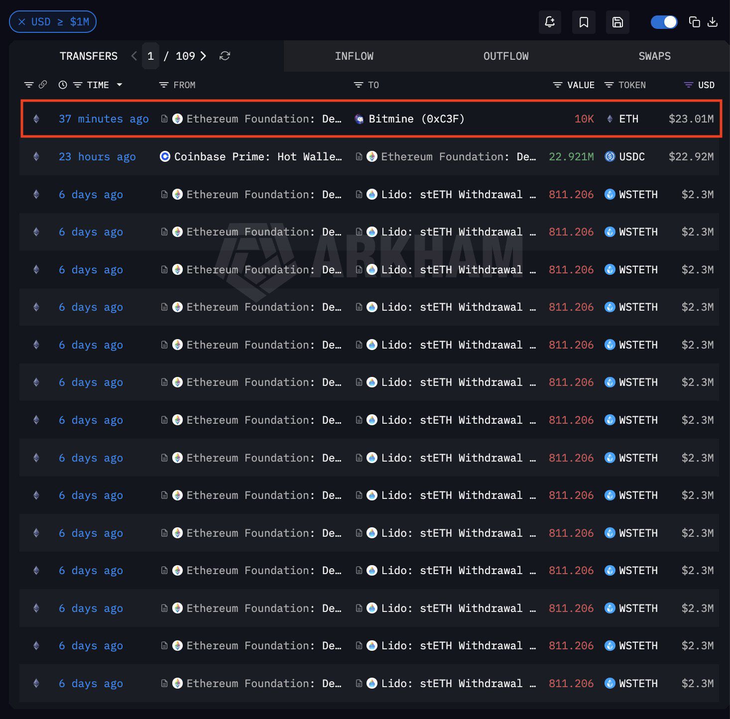
Task: Click the 22.921M value cell
Action: [571, 157]
